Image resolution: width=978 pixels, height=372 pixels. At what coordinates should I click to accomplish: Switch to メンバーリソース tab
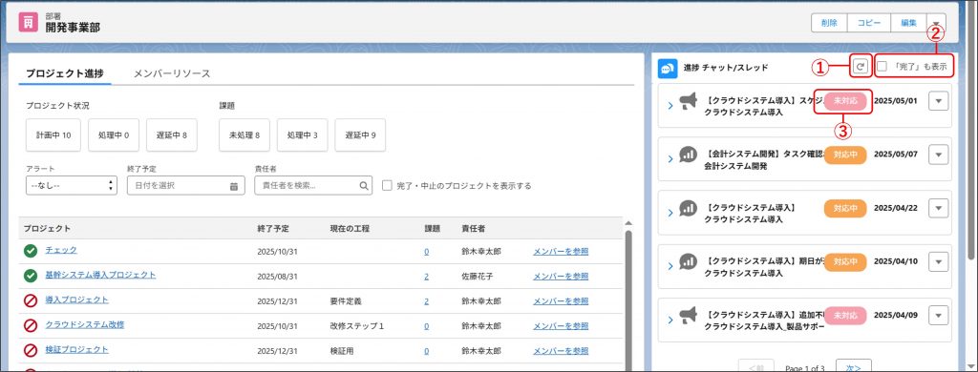172,73
